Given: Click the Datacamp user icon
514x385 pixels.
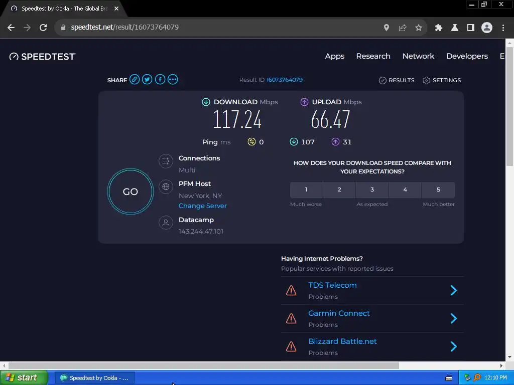Looking at the screenshot, I should (x=166, y=223).
